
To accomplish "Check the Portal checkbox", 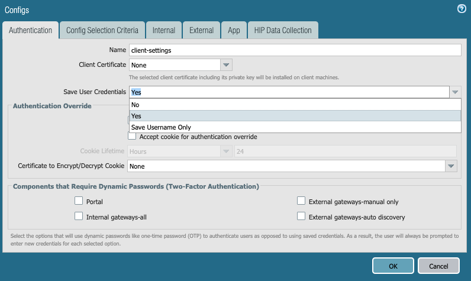I will 79,201.
